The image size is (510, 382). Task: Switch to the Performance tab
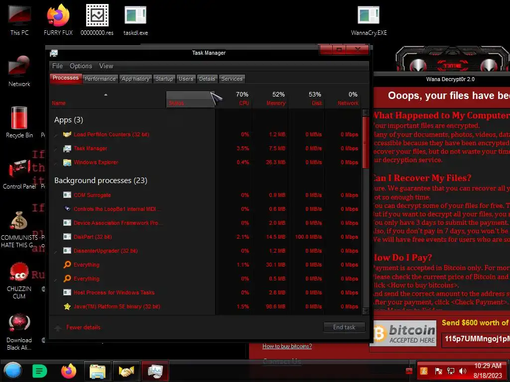tap(100, 79)
